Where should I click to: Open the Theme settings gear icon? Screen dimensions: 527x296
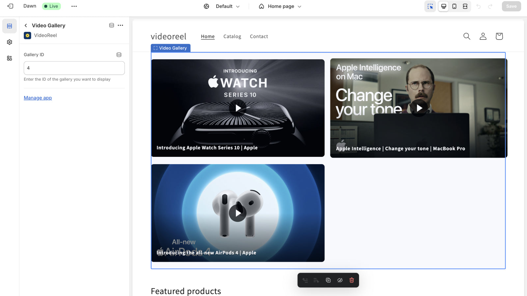point(9,42)
